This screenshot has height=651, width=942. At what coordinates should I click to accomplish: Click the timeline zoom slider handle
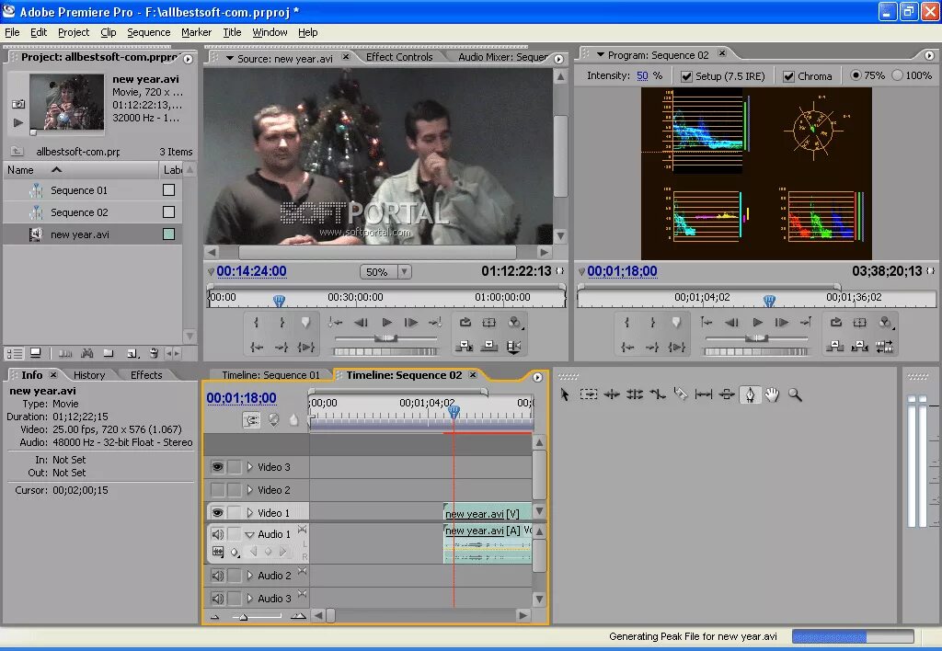coord(243,617)
